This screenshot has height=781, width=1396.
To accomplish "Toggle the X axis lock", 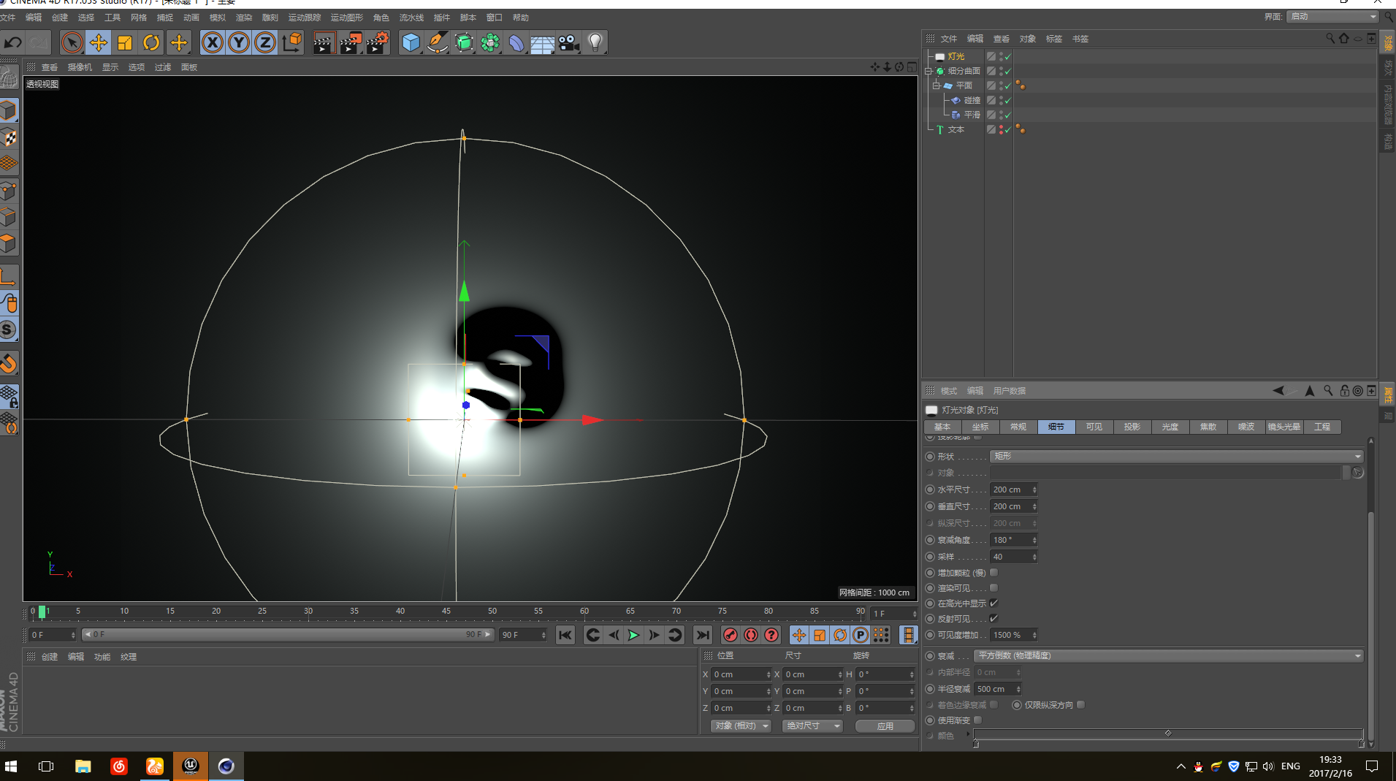I will coord(212,43).
